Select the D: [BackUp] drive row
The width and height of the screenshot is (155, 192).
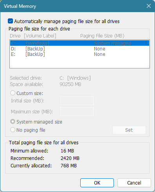click(79, 49)
